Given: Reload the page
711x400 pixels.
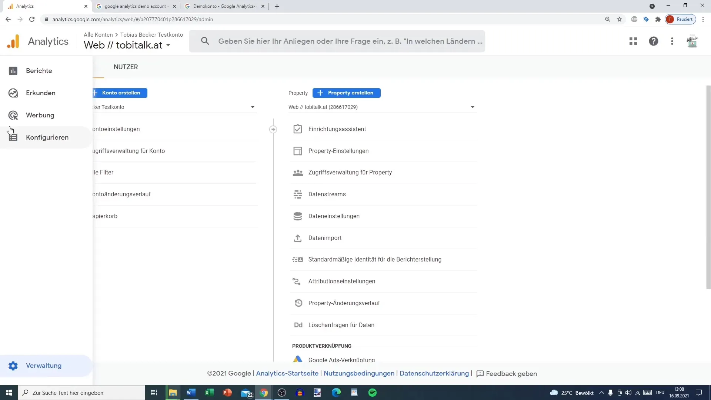Looking at the screenshot, I should coord(32,19).
